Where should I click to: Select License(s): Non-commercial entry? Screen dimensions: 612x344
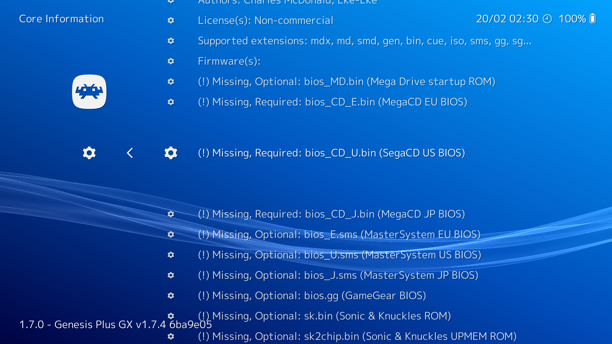tap(266, 20)
